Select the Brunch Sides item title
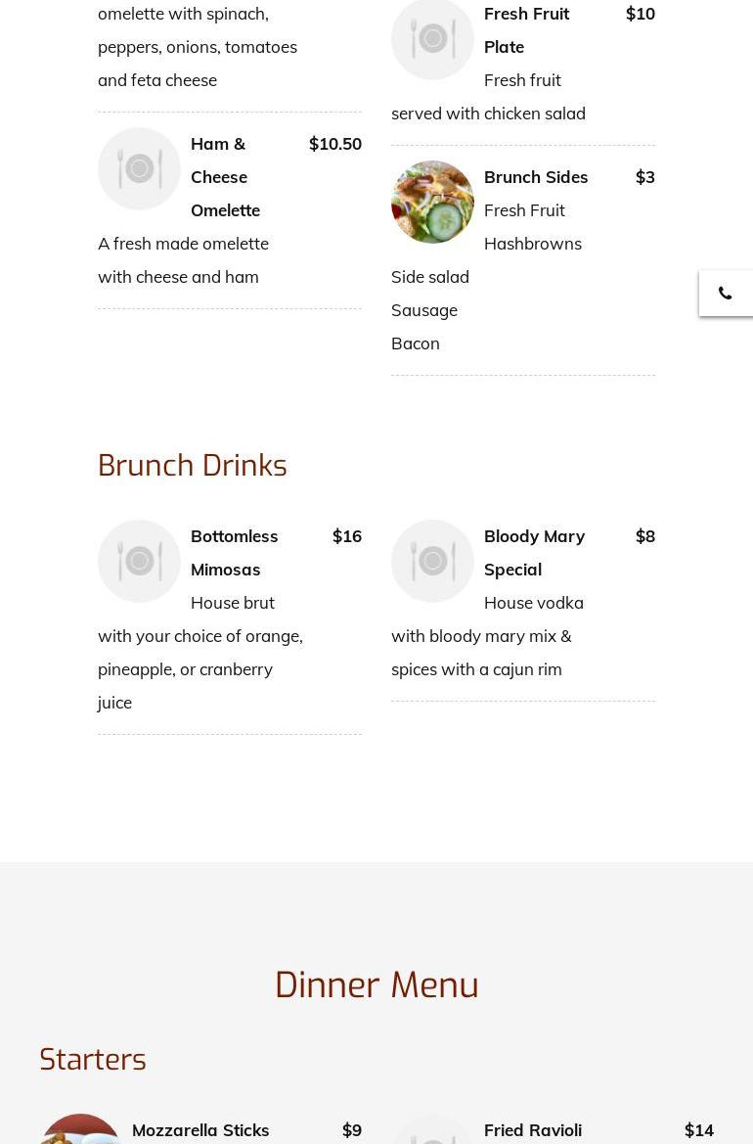 point(536,176)
